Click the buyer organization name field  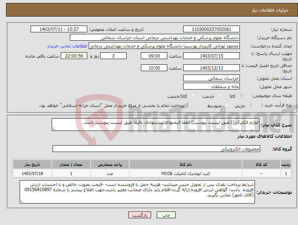click(x=155, y=38)
